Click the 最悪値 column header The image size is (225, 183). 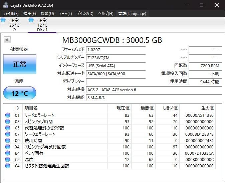click(x=143, y=108)
